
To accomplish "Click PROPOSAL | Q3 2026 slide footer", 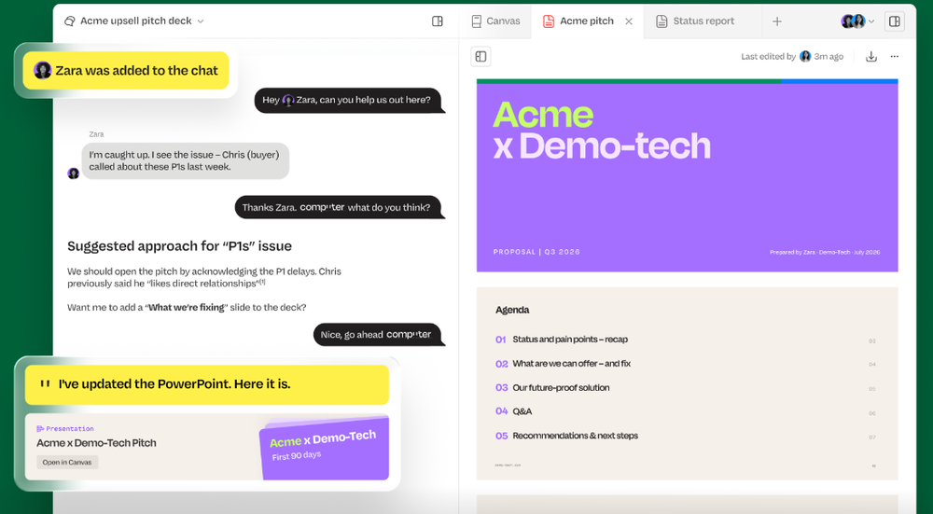I will tap(536, 252).
